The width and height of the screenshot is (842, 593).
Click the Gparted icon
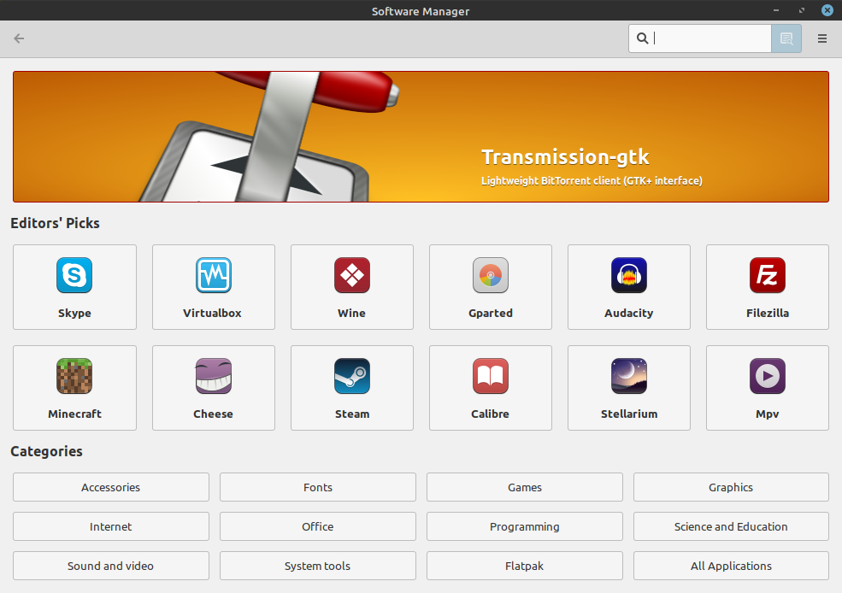pos(490,286)
